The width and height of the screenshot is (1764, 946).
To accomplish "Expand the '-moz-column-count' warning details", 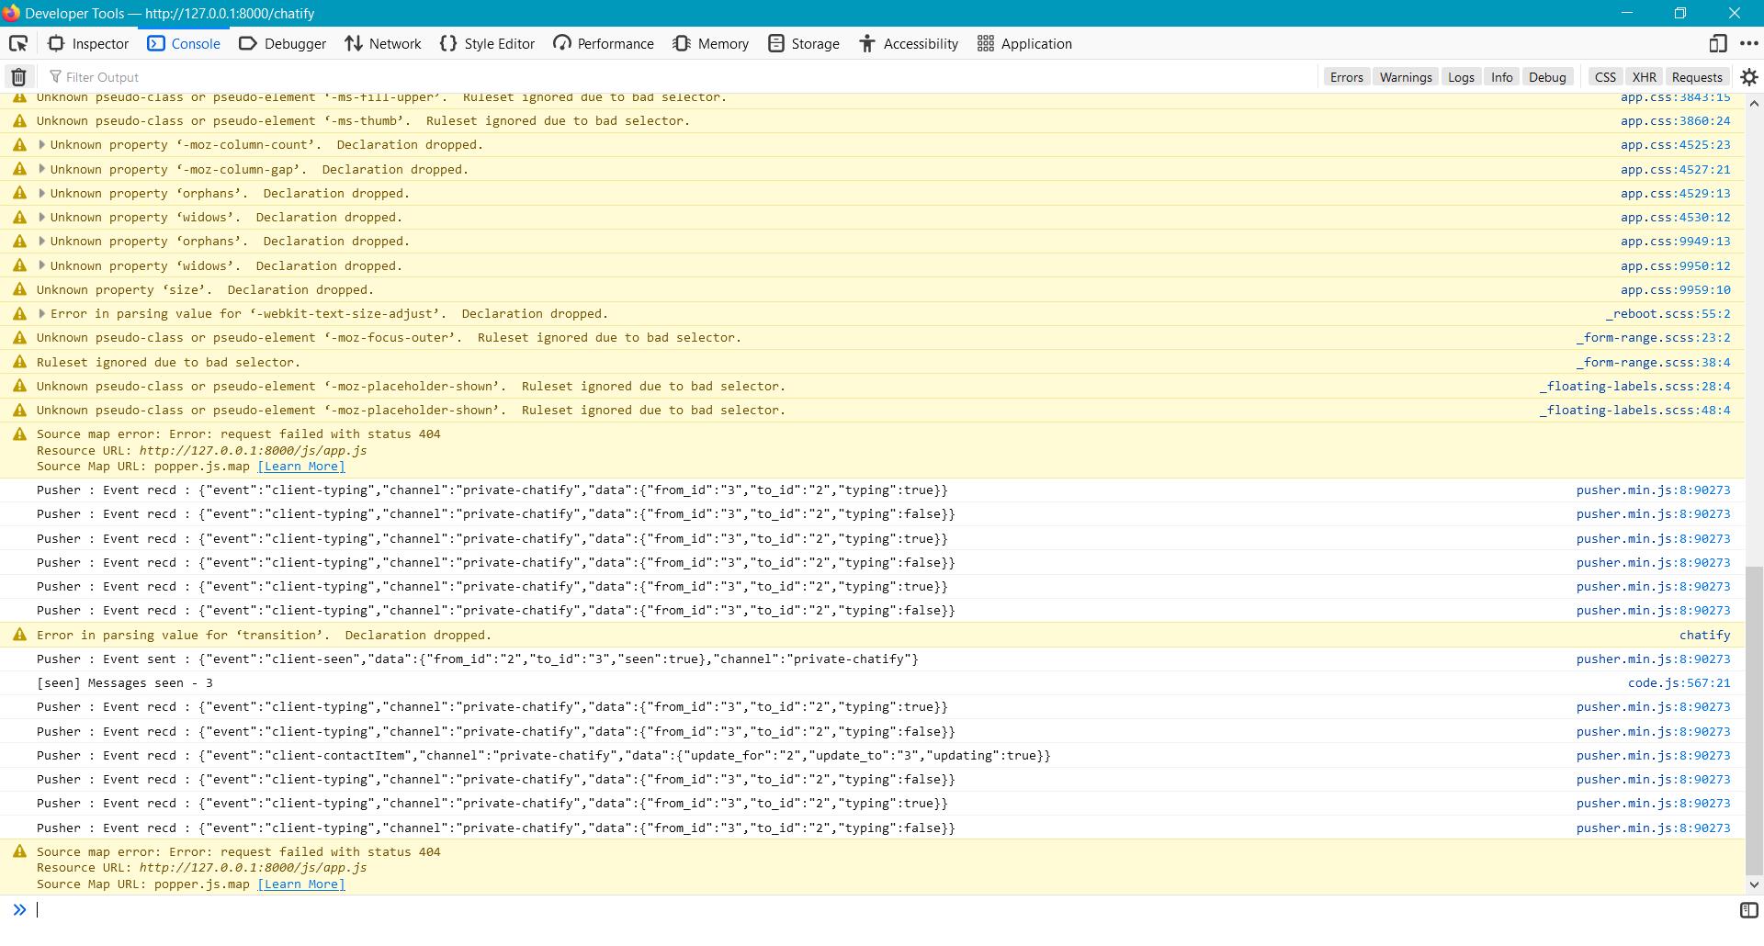I will (x=40, y=144).
